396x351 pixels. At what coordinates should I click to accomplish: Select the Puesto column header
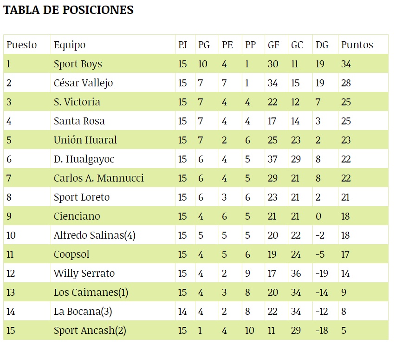[x=21, y=45]
